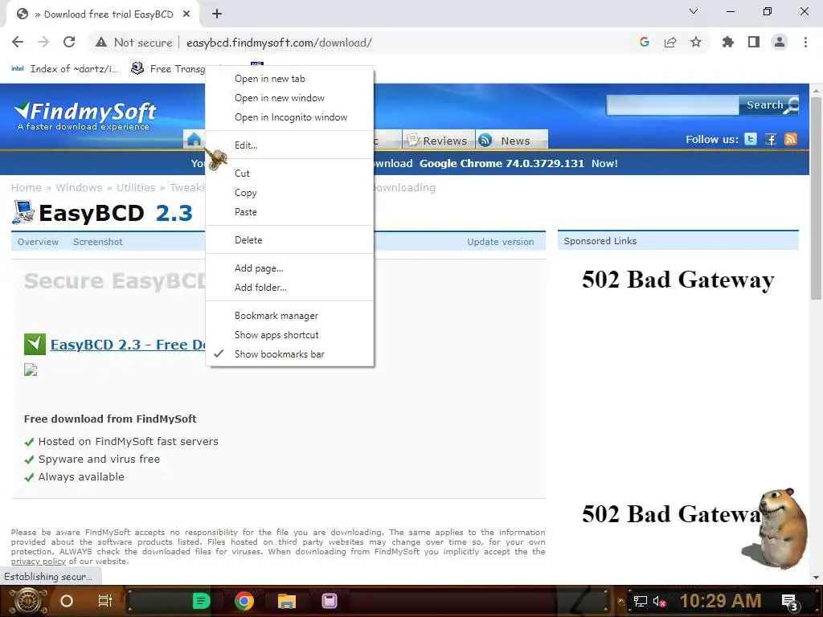Screen dimensions: 823x617
Task: Reload the page with the refresh icon
Action: [x=69, y=43]
